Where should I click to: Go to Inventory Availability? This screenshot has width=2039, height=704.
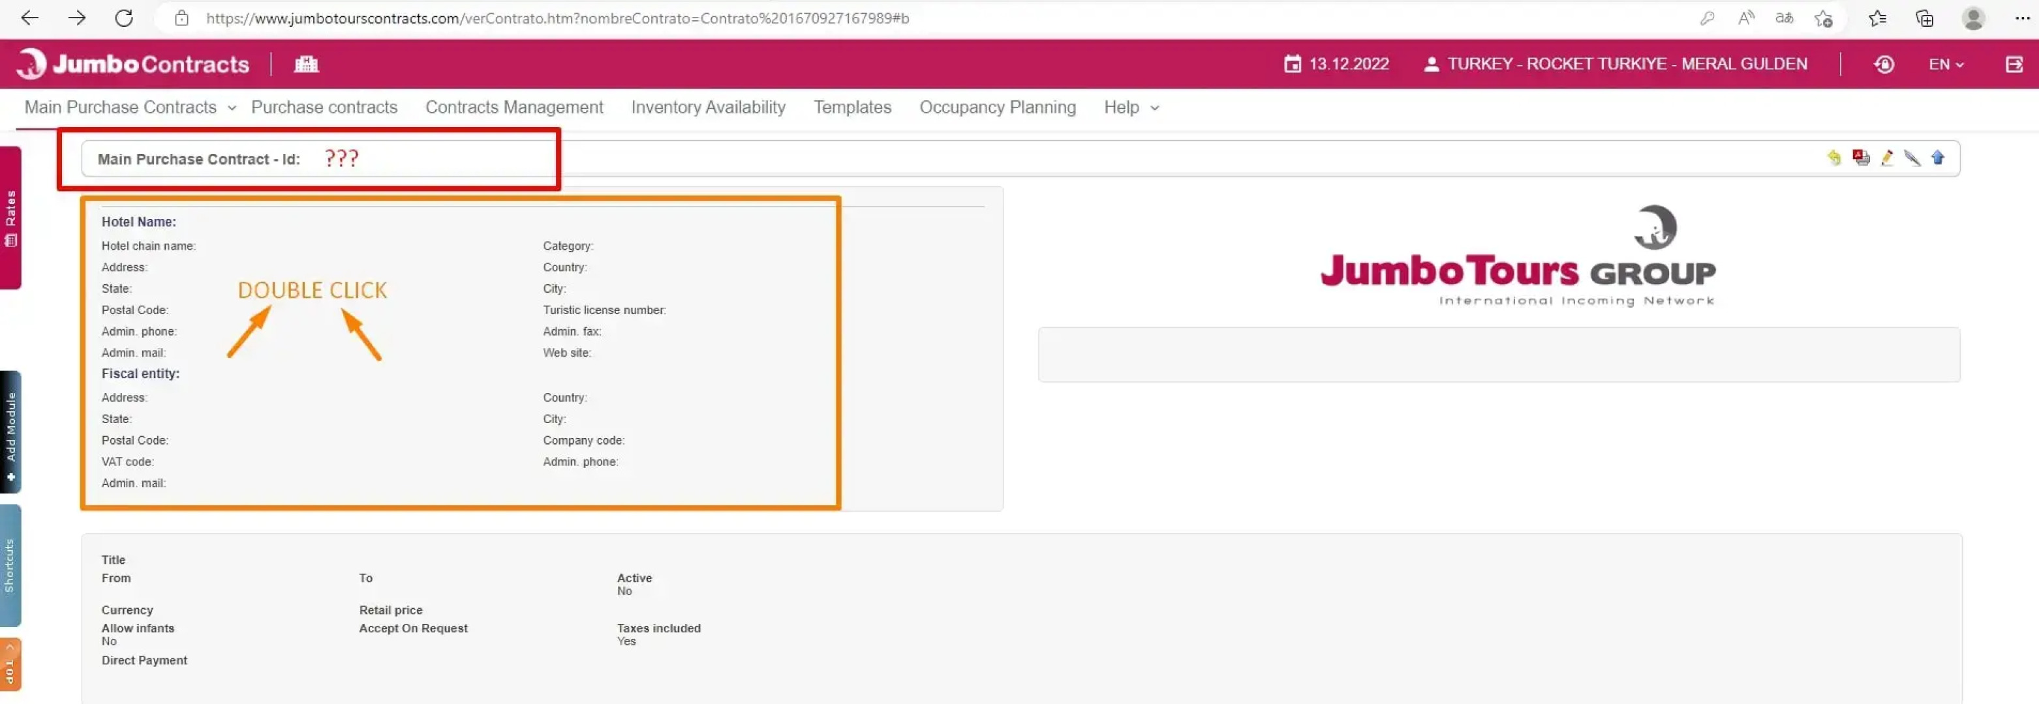708,108
